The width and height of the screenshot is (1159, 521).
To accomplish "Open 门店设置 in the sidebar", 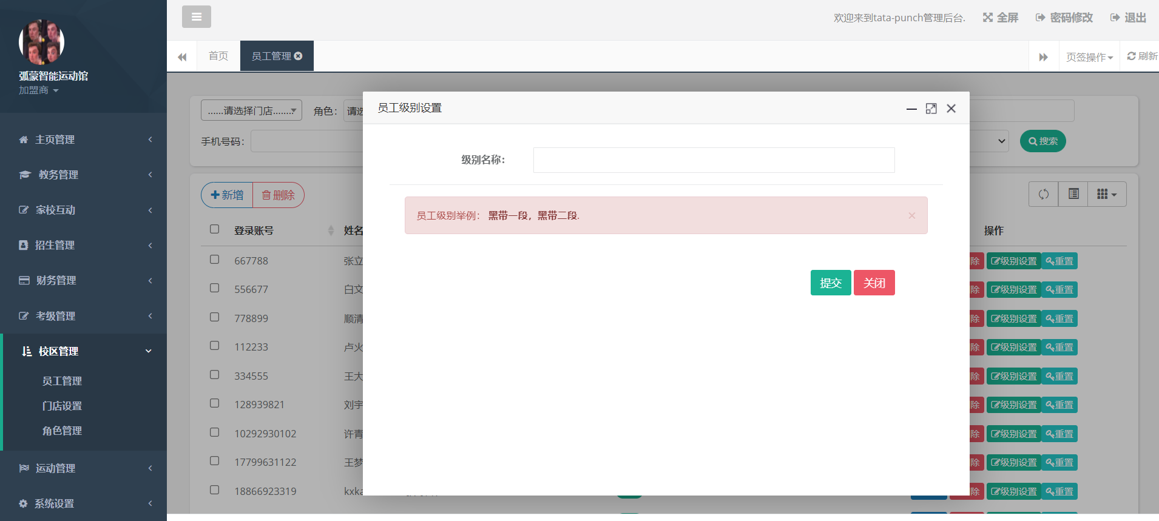I will pyautogui.click(x=62, y=406).
